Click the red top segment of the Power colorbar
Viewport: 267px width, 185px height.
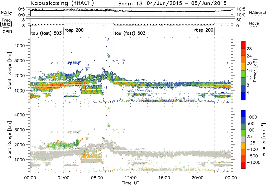[x=243, y=45]
